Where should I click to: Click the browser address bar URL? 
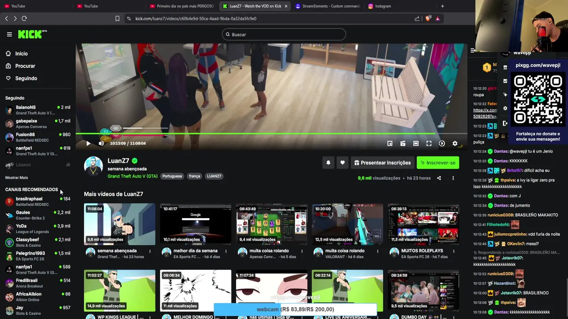196,19
